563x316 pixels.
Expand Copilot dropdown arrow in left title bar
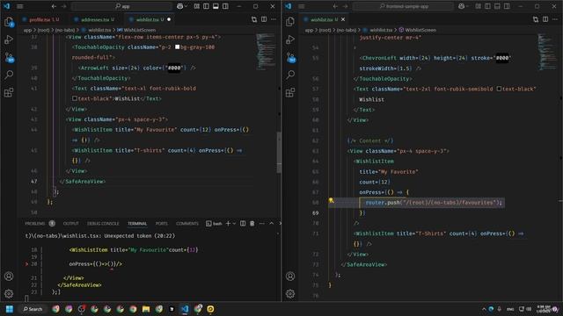coord(186,6)
